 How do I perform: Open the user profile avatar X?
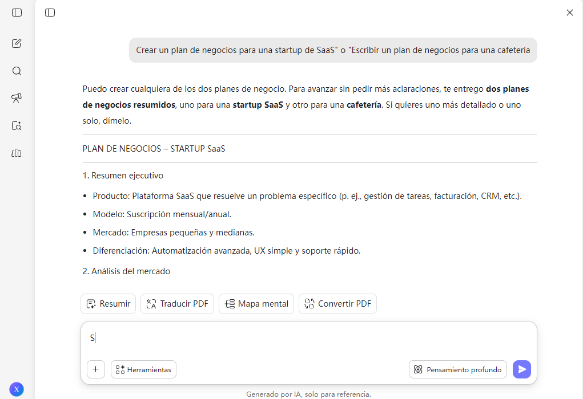click(x=17, y=389)
